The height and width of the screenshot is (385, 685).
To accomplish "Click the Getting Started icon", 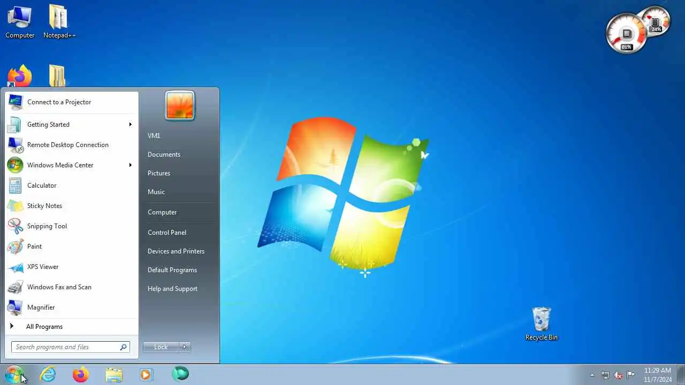I will click(x=14, y=125).
